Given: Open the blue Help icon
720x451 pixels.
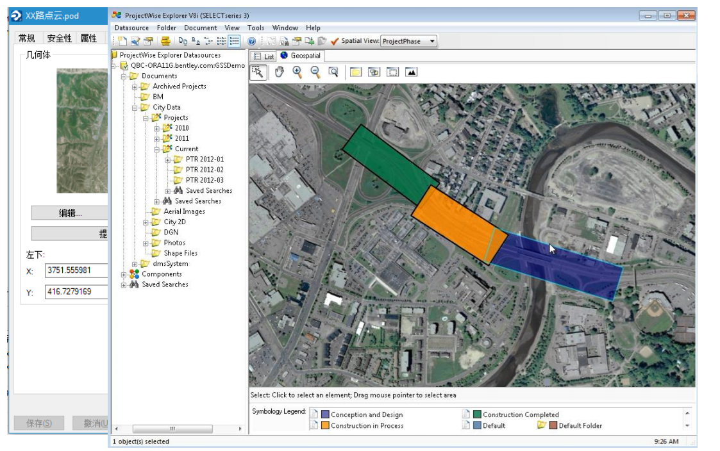Looking at the screenshot, I should 251,41.
